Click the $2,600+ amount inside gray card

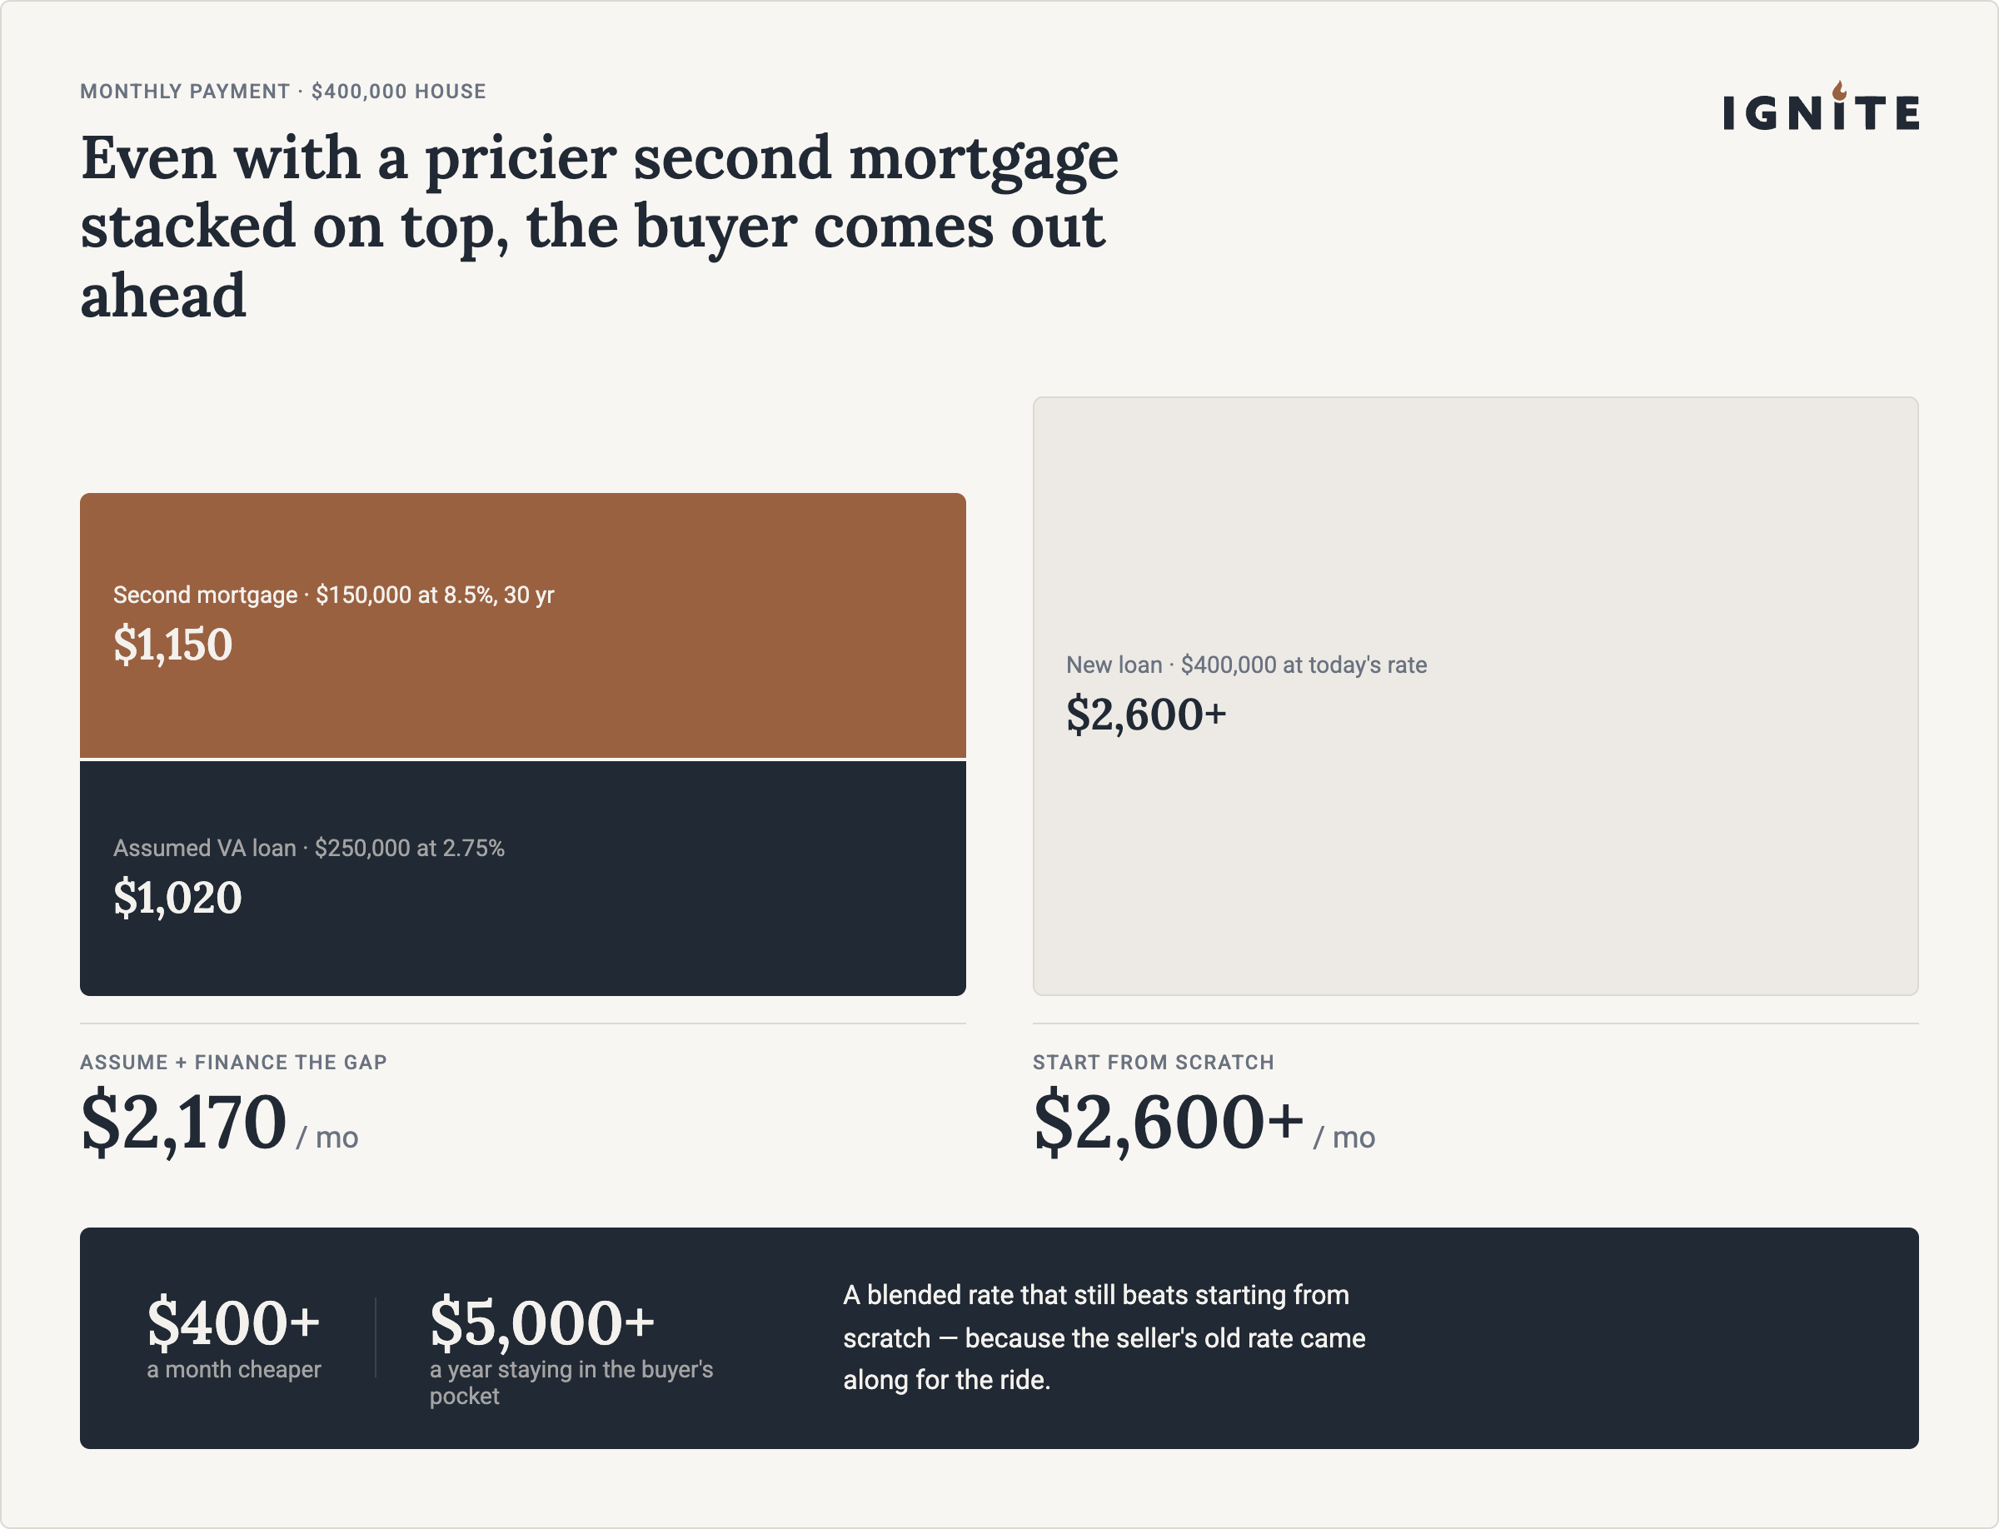pyautogui.click(x=1146, y=715)
